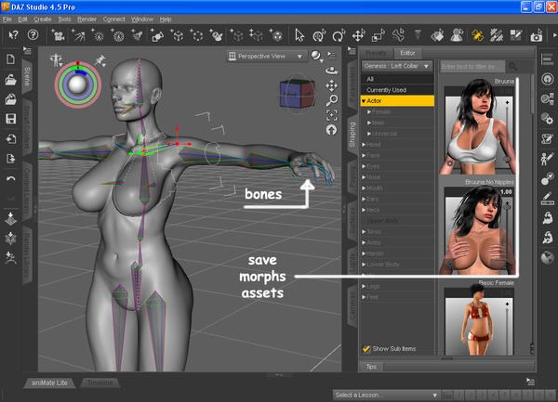Click the globe icon in the right sidebar

coord(548,257)
